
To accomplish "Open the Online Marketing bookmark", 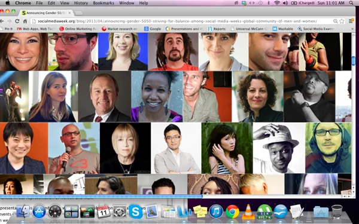I will [x=78, y=29].
